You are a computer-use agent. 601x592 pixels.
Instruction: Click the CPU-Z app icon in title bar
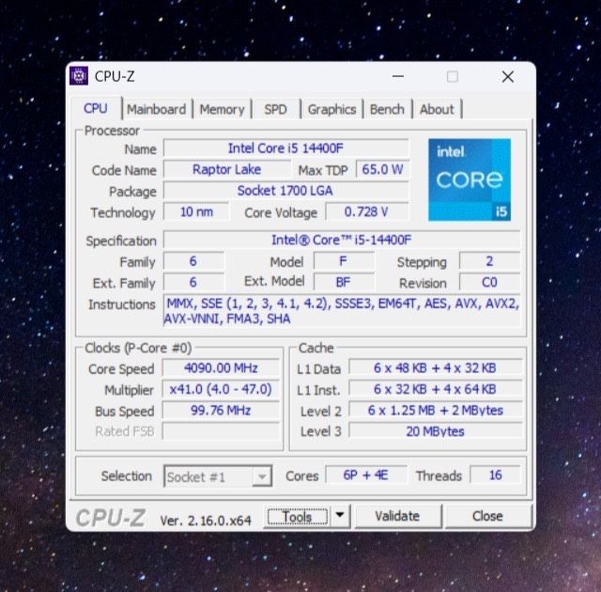point(79,76)
